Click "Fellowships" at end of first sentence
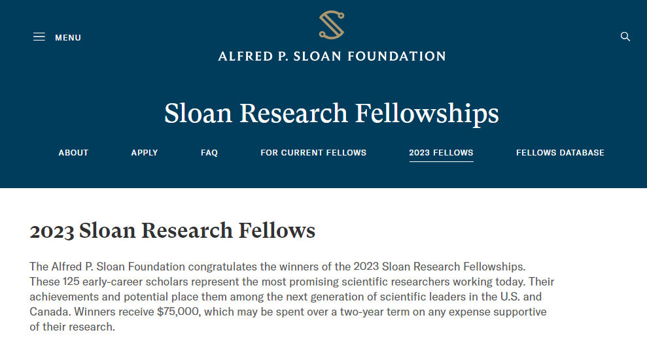647x343 pixels. (495, 267)
